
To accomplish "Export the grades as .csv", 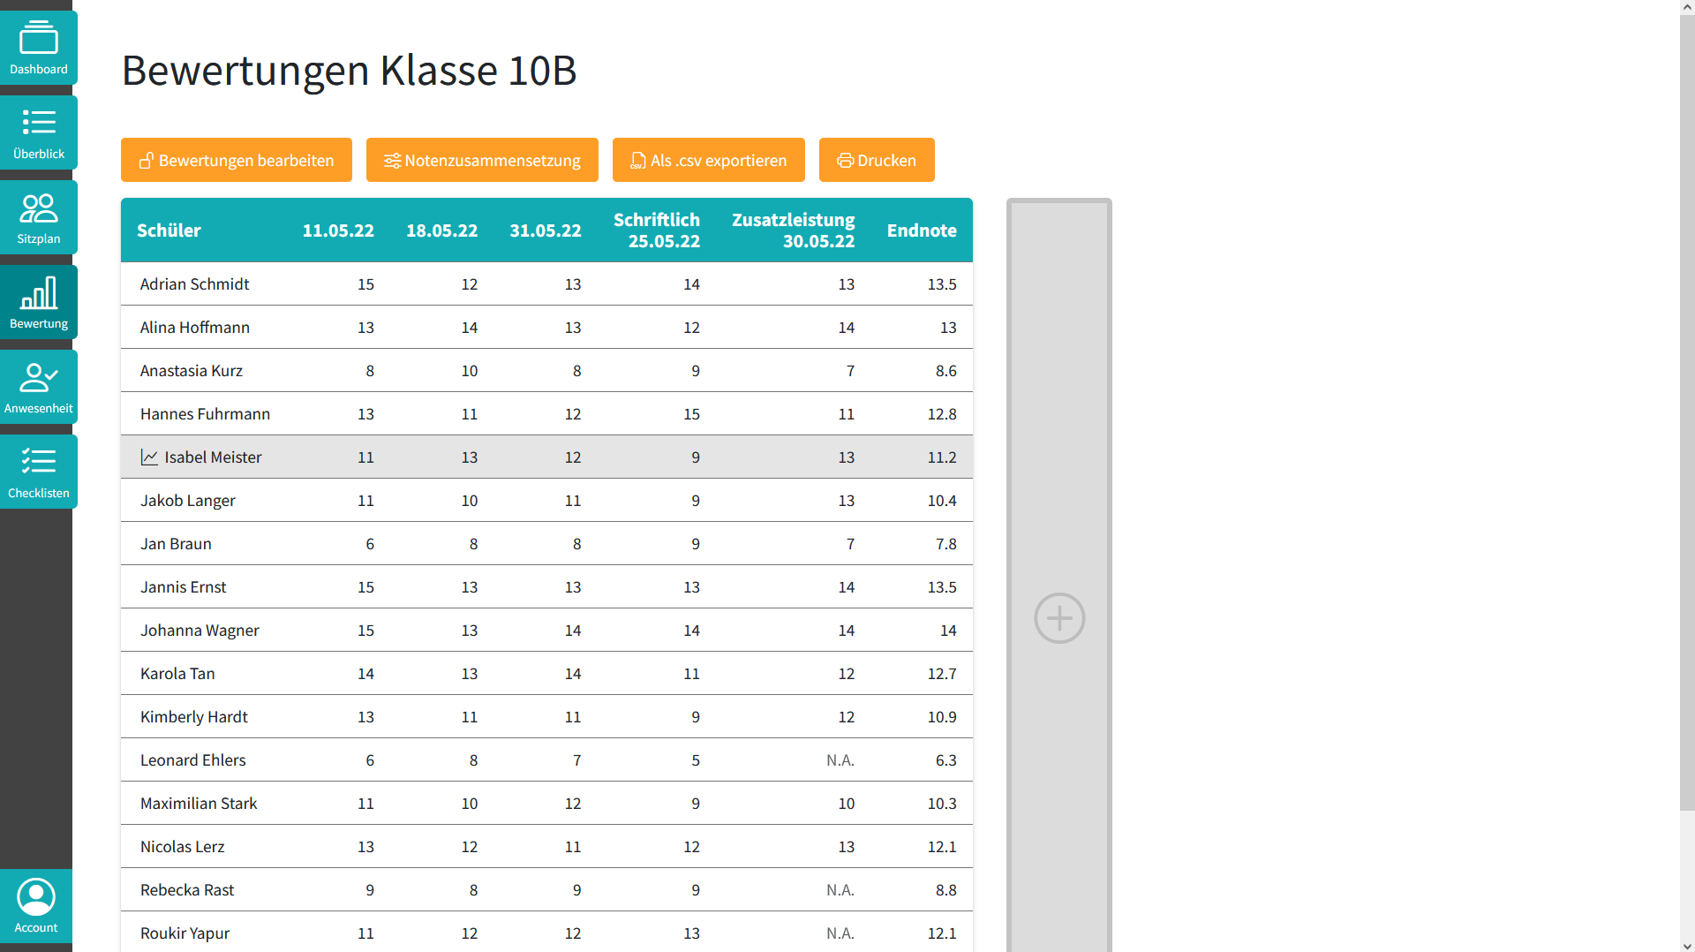I will 708,160.
